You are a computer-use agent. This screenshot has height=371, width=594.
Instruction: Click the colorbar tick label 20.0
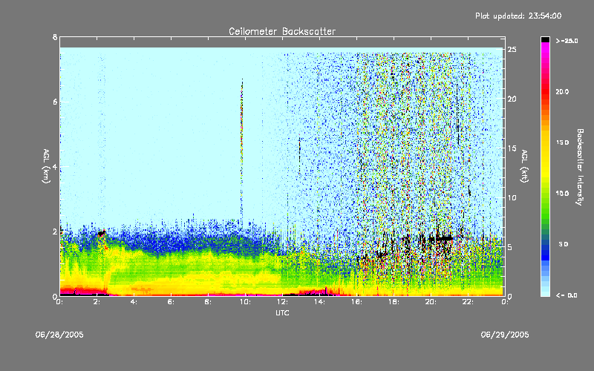562,92
